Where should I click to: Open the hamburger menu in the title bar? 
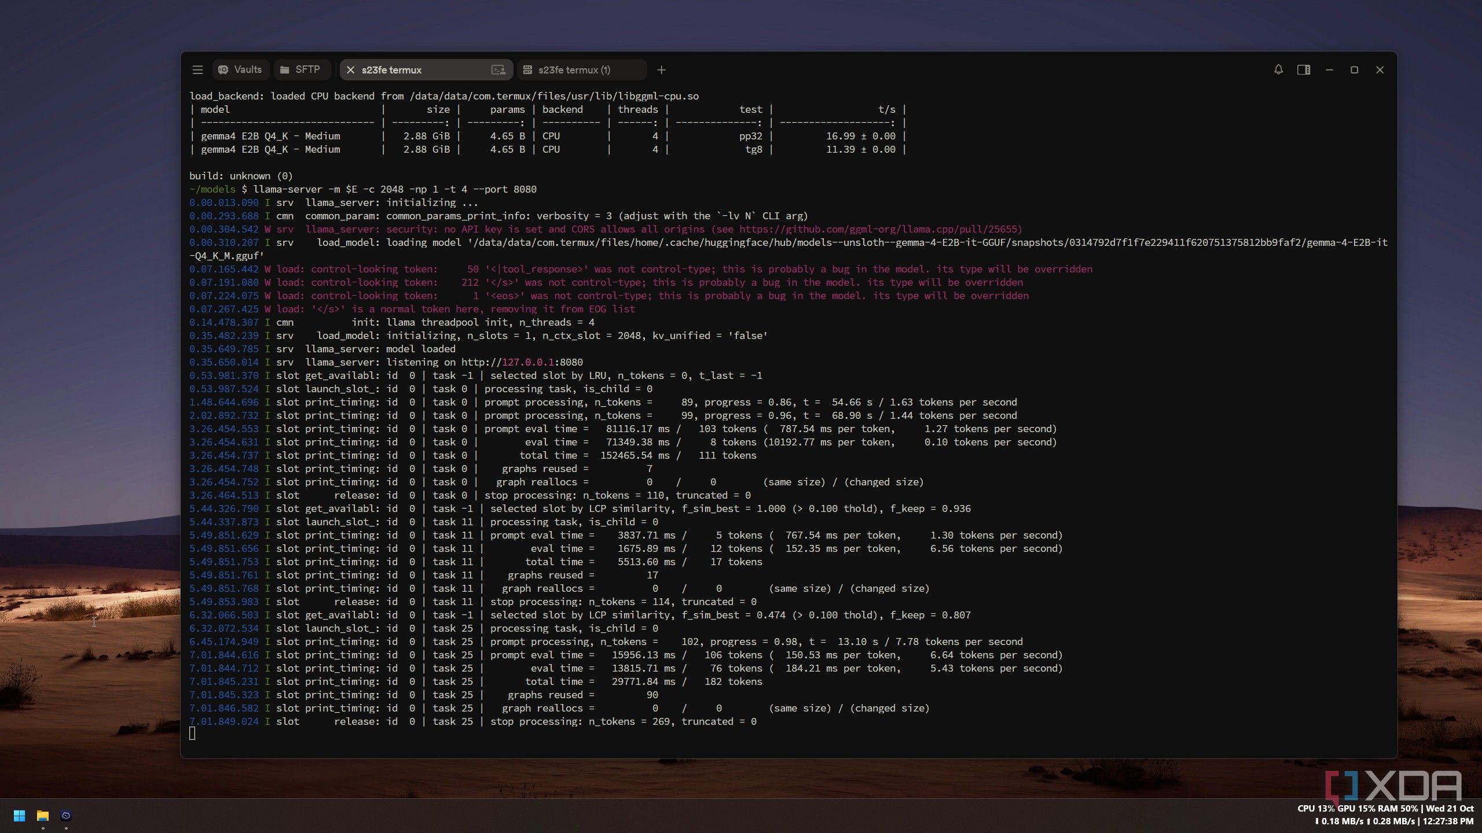click(x=197, y=70)
